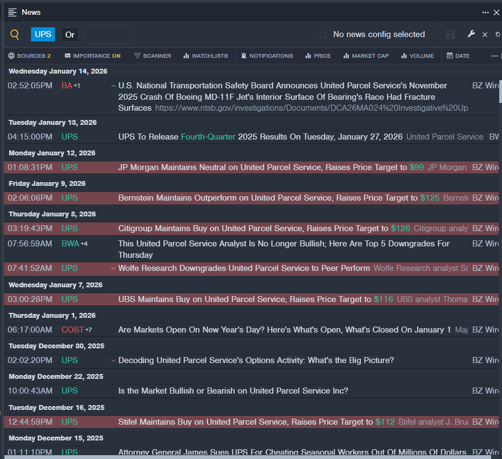Click the UPS search ticker chip
Screen dimensions: 502x459
pyautogui.click(x=43, y=34)
